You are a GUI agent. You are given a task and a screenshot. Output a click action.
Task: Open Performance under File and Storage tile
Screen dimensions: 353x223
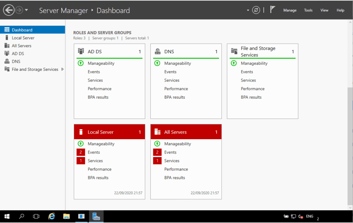253,89
